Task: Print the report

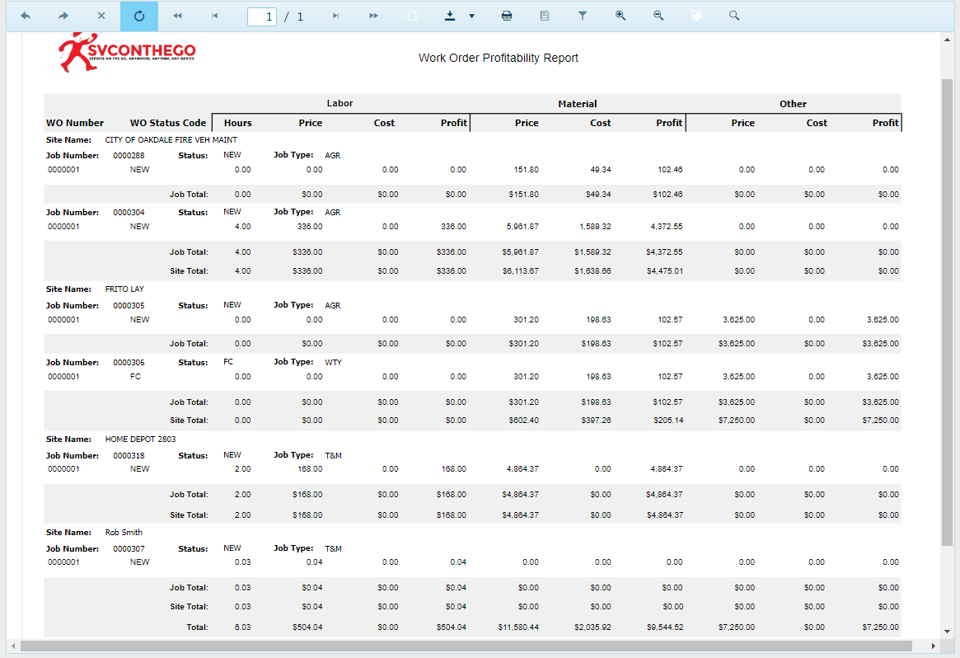Action: [506, 16]
